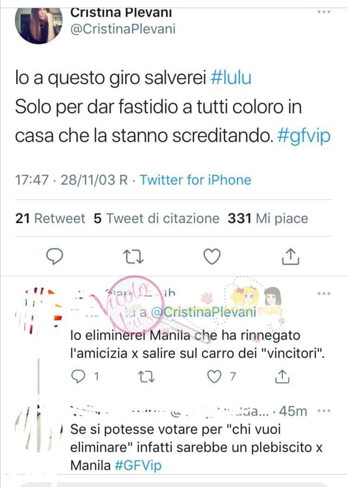Retweet the reply about Manila's friendship

point(146,376)
